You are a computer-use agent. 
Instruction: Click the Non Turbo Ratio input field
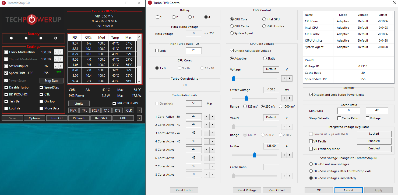pyautogui.click(x=194, y=51)
